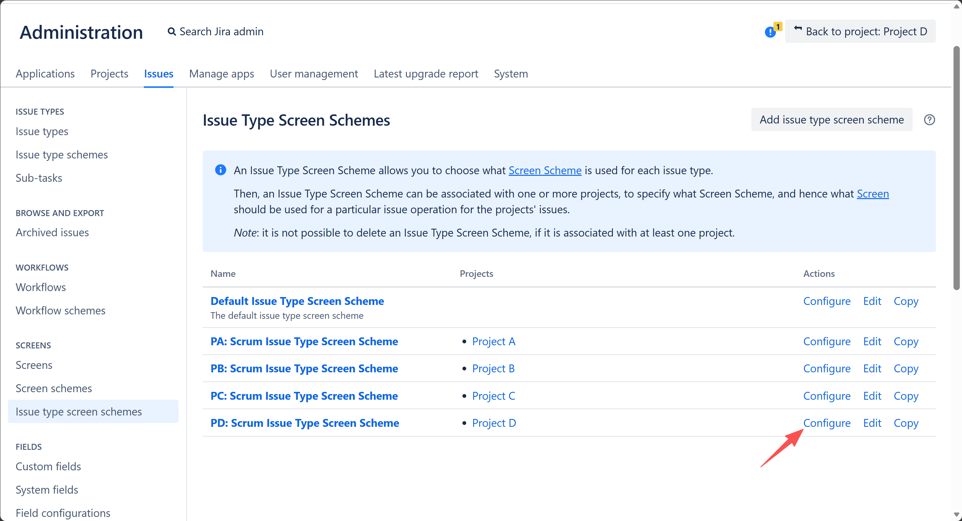Open the blue notification alert icon
962x521 pixels.
[770, 32]
